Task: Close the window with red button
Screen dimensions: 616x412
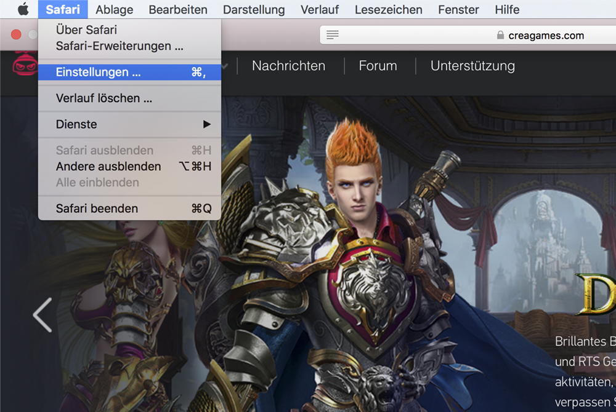Action: click(x=16, y=35)
